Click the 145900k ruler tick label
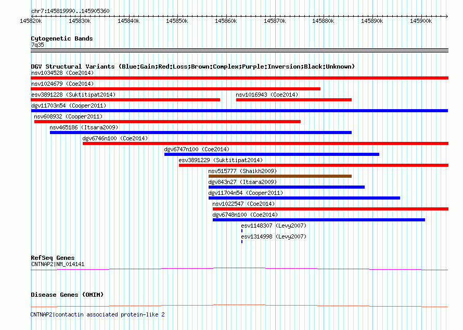The width and height of the screenshot is (463, 330). 421,21
